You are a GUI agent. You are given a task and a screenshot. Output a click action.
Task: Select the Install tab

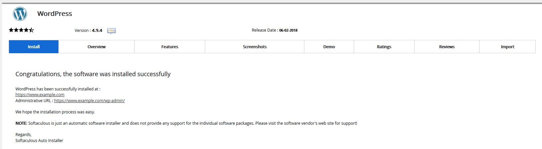click(x=34, y=47)
